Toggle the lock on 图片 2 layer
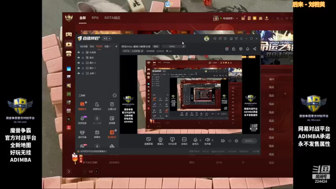The width and height of the screenshot is (336, 189). click(83, 63)
